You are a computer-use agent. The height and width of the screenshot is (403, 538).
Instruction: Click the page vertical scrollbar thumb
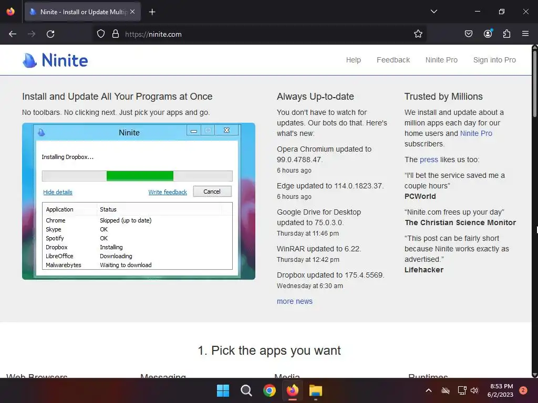534,84
